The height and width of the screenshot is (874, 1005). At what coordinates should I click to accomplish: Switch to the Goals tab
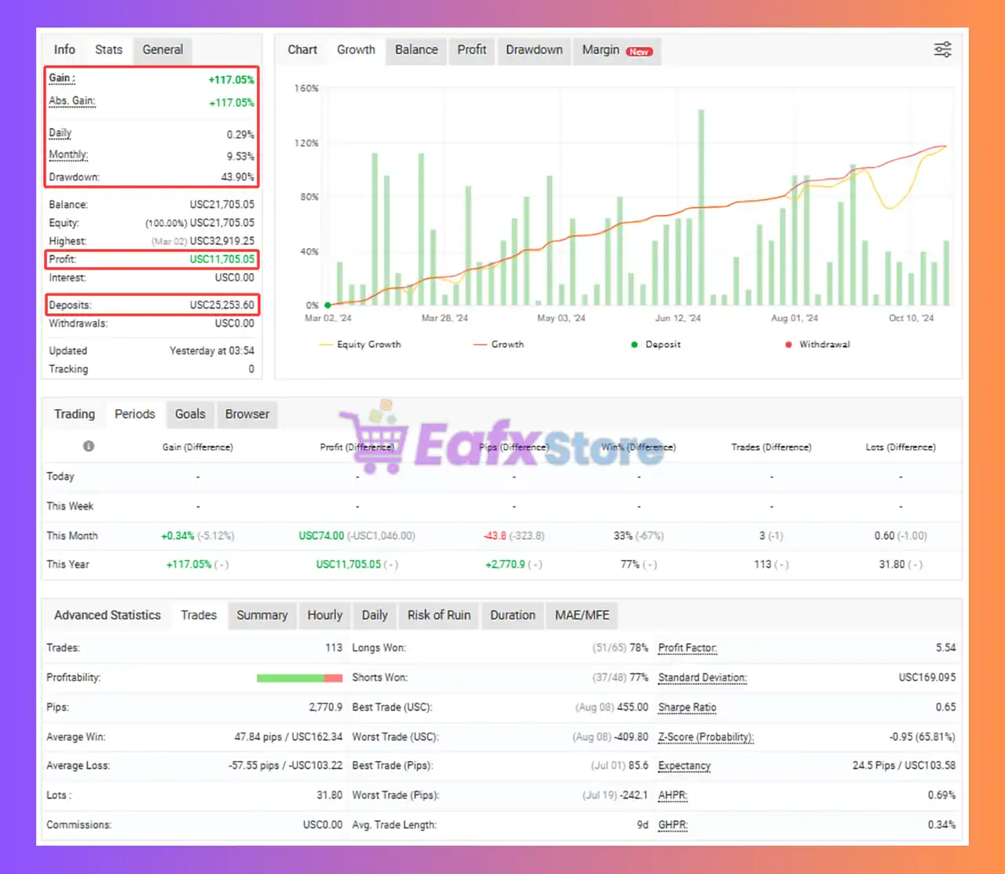pyautogui.click(x=190, y=414)
